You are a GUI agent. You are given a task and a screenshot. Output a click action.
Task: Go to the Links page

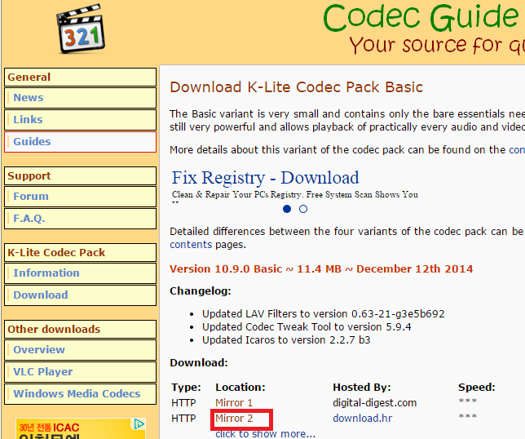(81, 120)
